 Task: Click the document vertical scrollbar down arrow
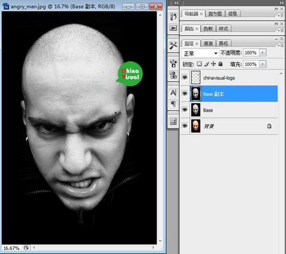click(x=160, y=241)
